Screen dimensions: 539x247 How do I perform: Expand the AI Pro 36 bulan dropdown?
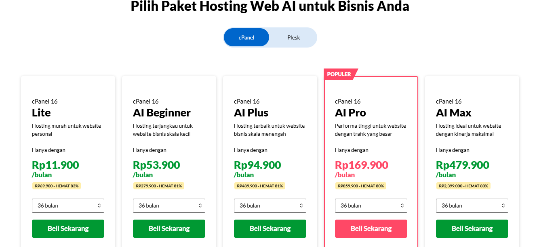tap(371, 205)
